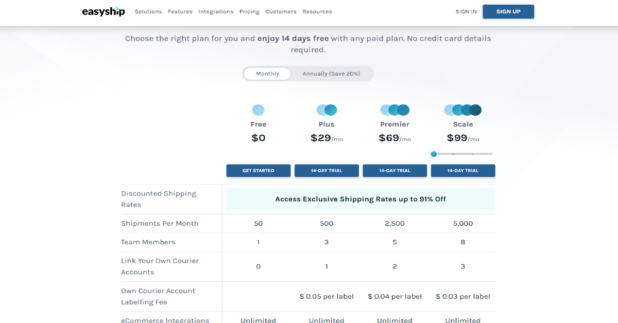Go to the Pricing page
Viewport: 618px width, 323px height.
pyautogui.click(x=249, y=11)
